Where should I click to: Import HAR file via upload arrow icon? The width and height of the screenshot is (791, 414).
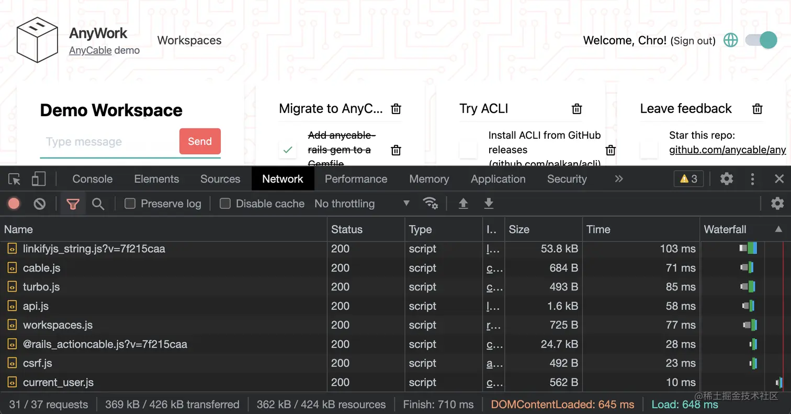463,204
